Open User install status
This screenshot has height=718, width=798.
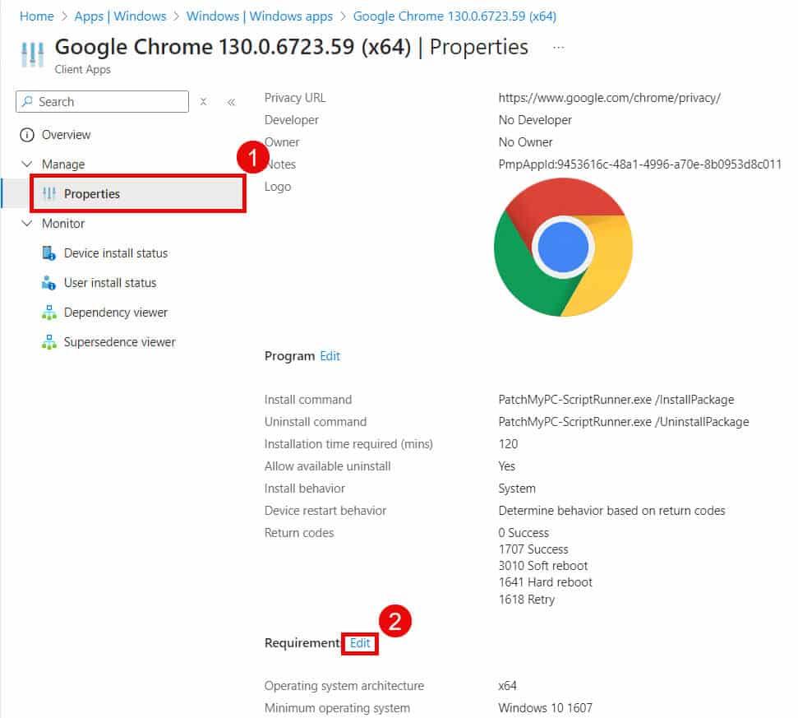pyautogui.click(x=110, y=283)
